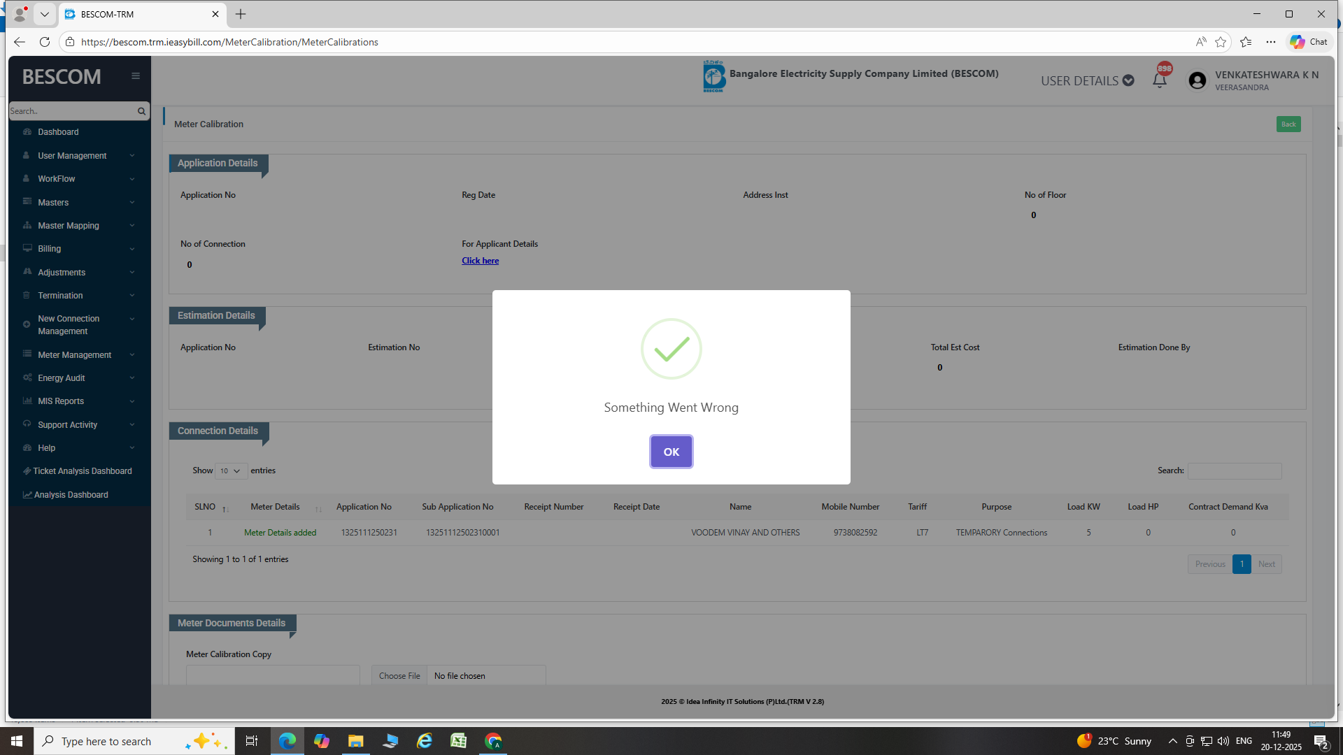1343x755 pixels.
Task: Click the 'Click here' applicant details link
Action: click(x=480, y=261)
